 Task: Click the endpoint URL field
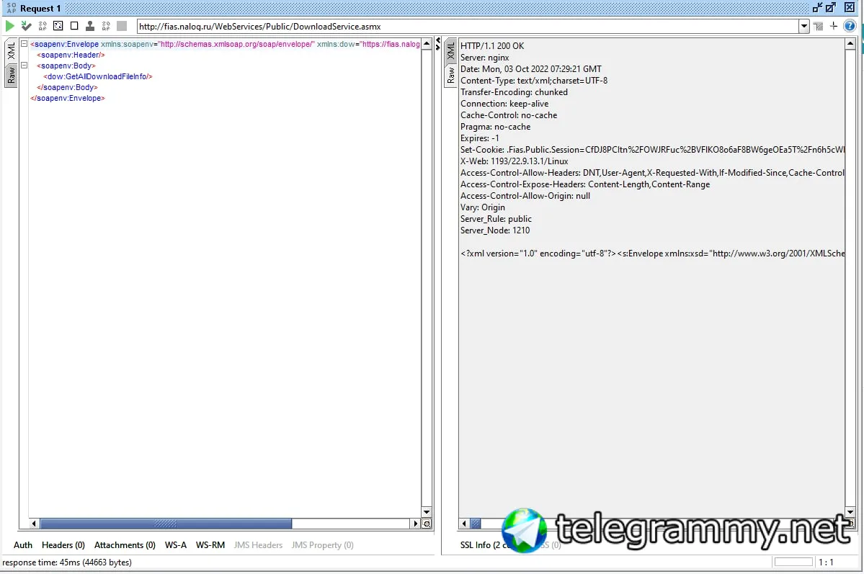pyautogui.click(x=468, y=26)
